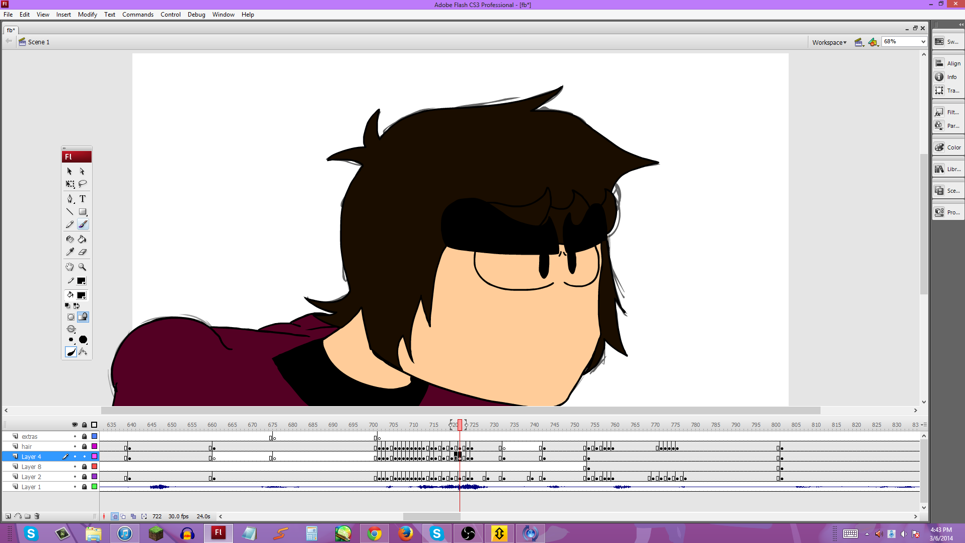Open the Commands menu

[x=138, y=15]
